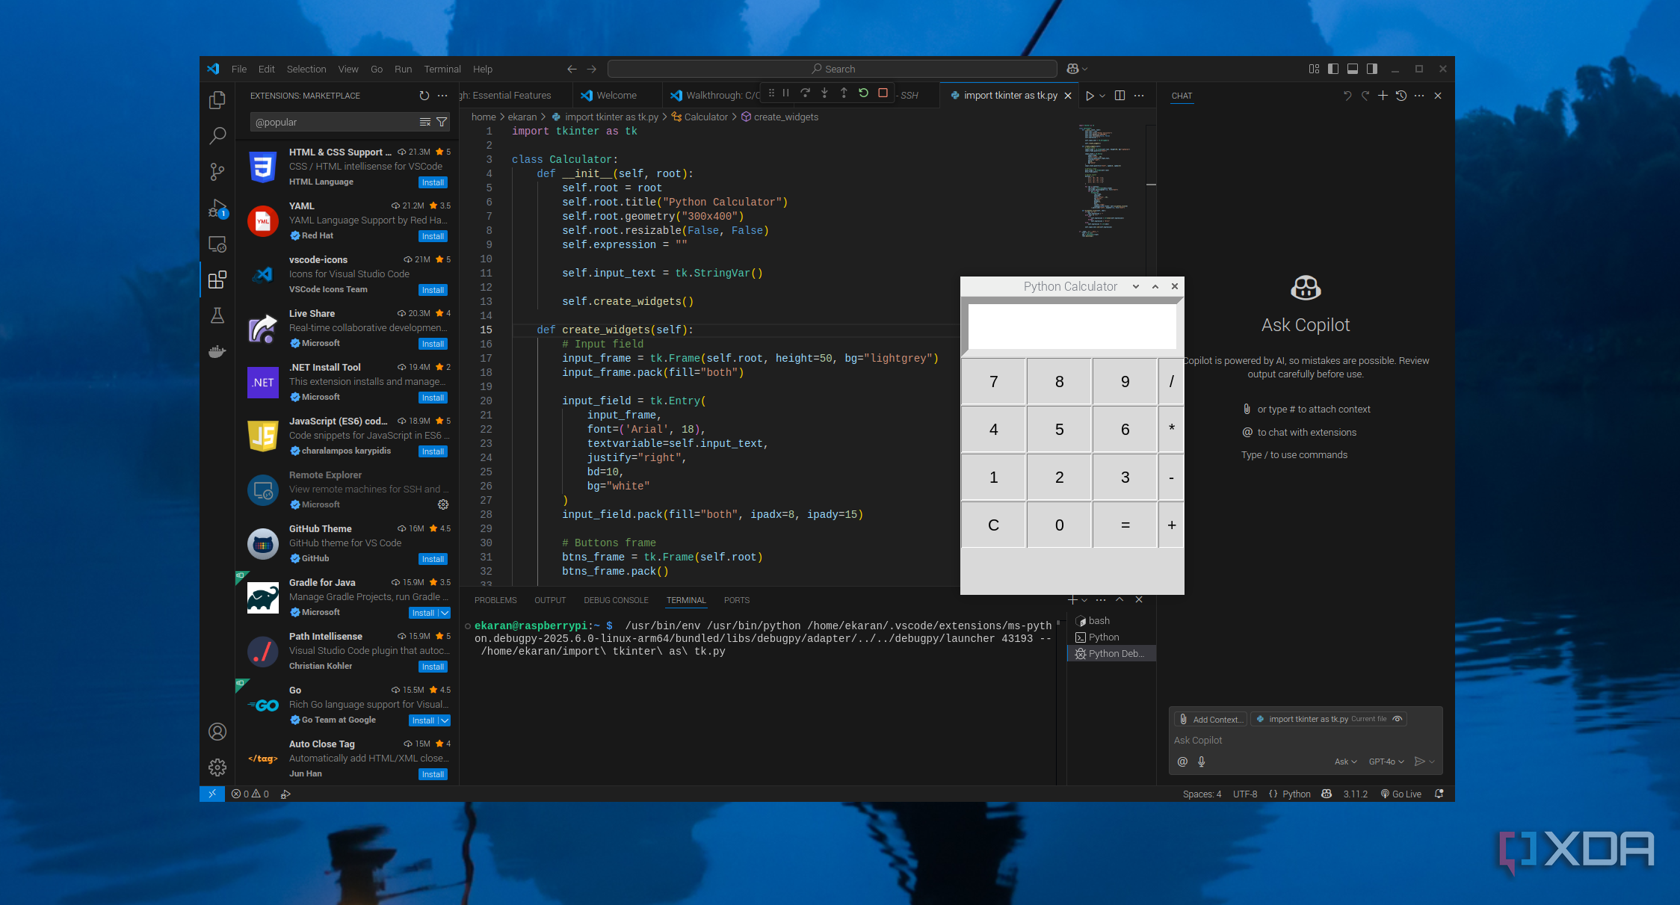This screenshot has width=1680, height=905.
Task: Pause the debugger in debug toolbar
Action: 785,93
